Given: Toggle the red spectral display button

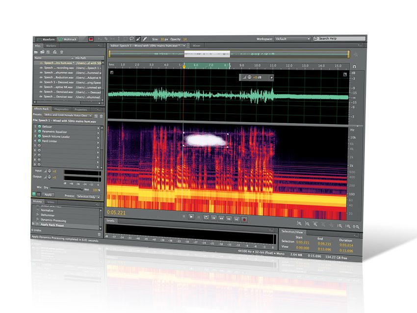Looking at the screenshot, I should coord(91,39).
